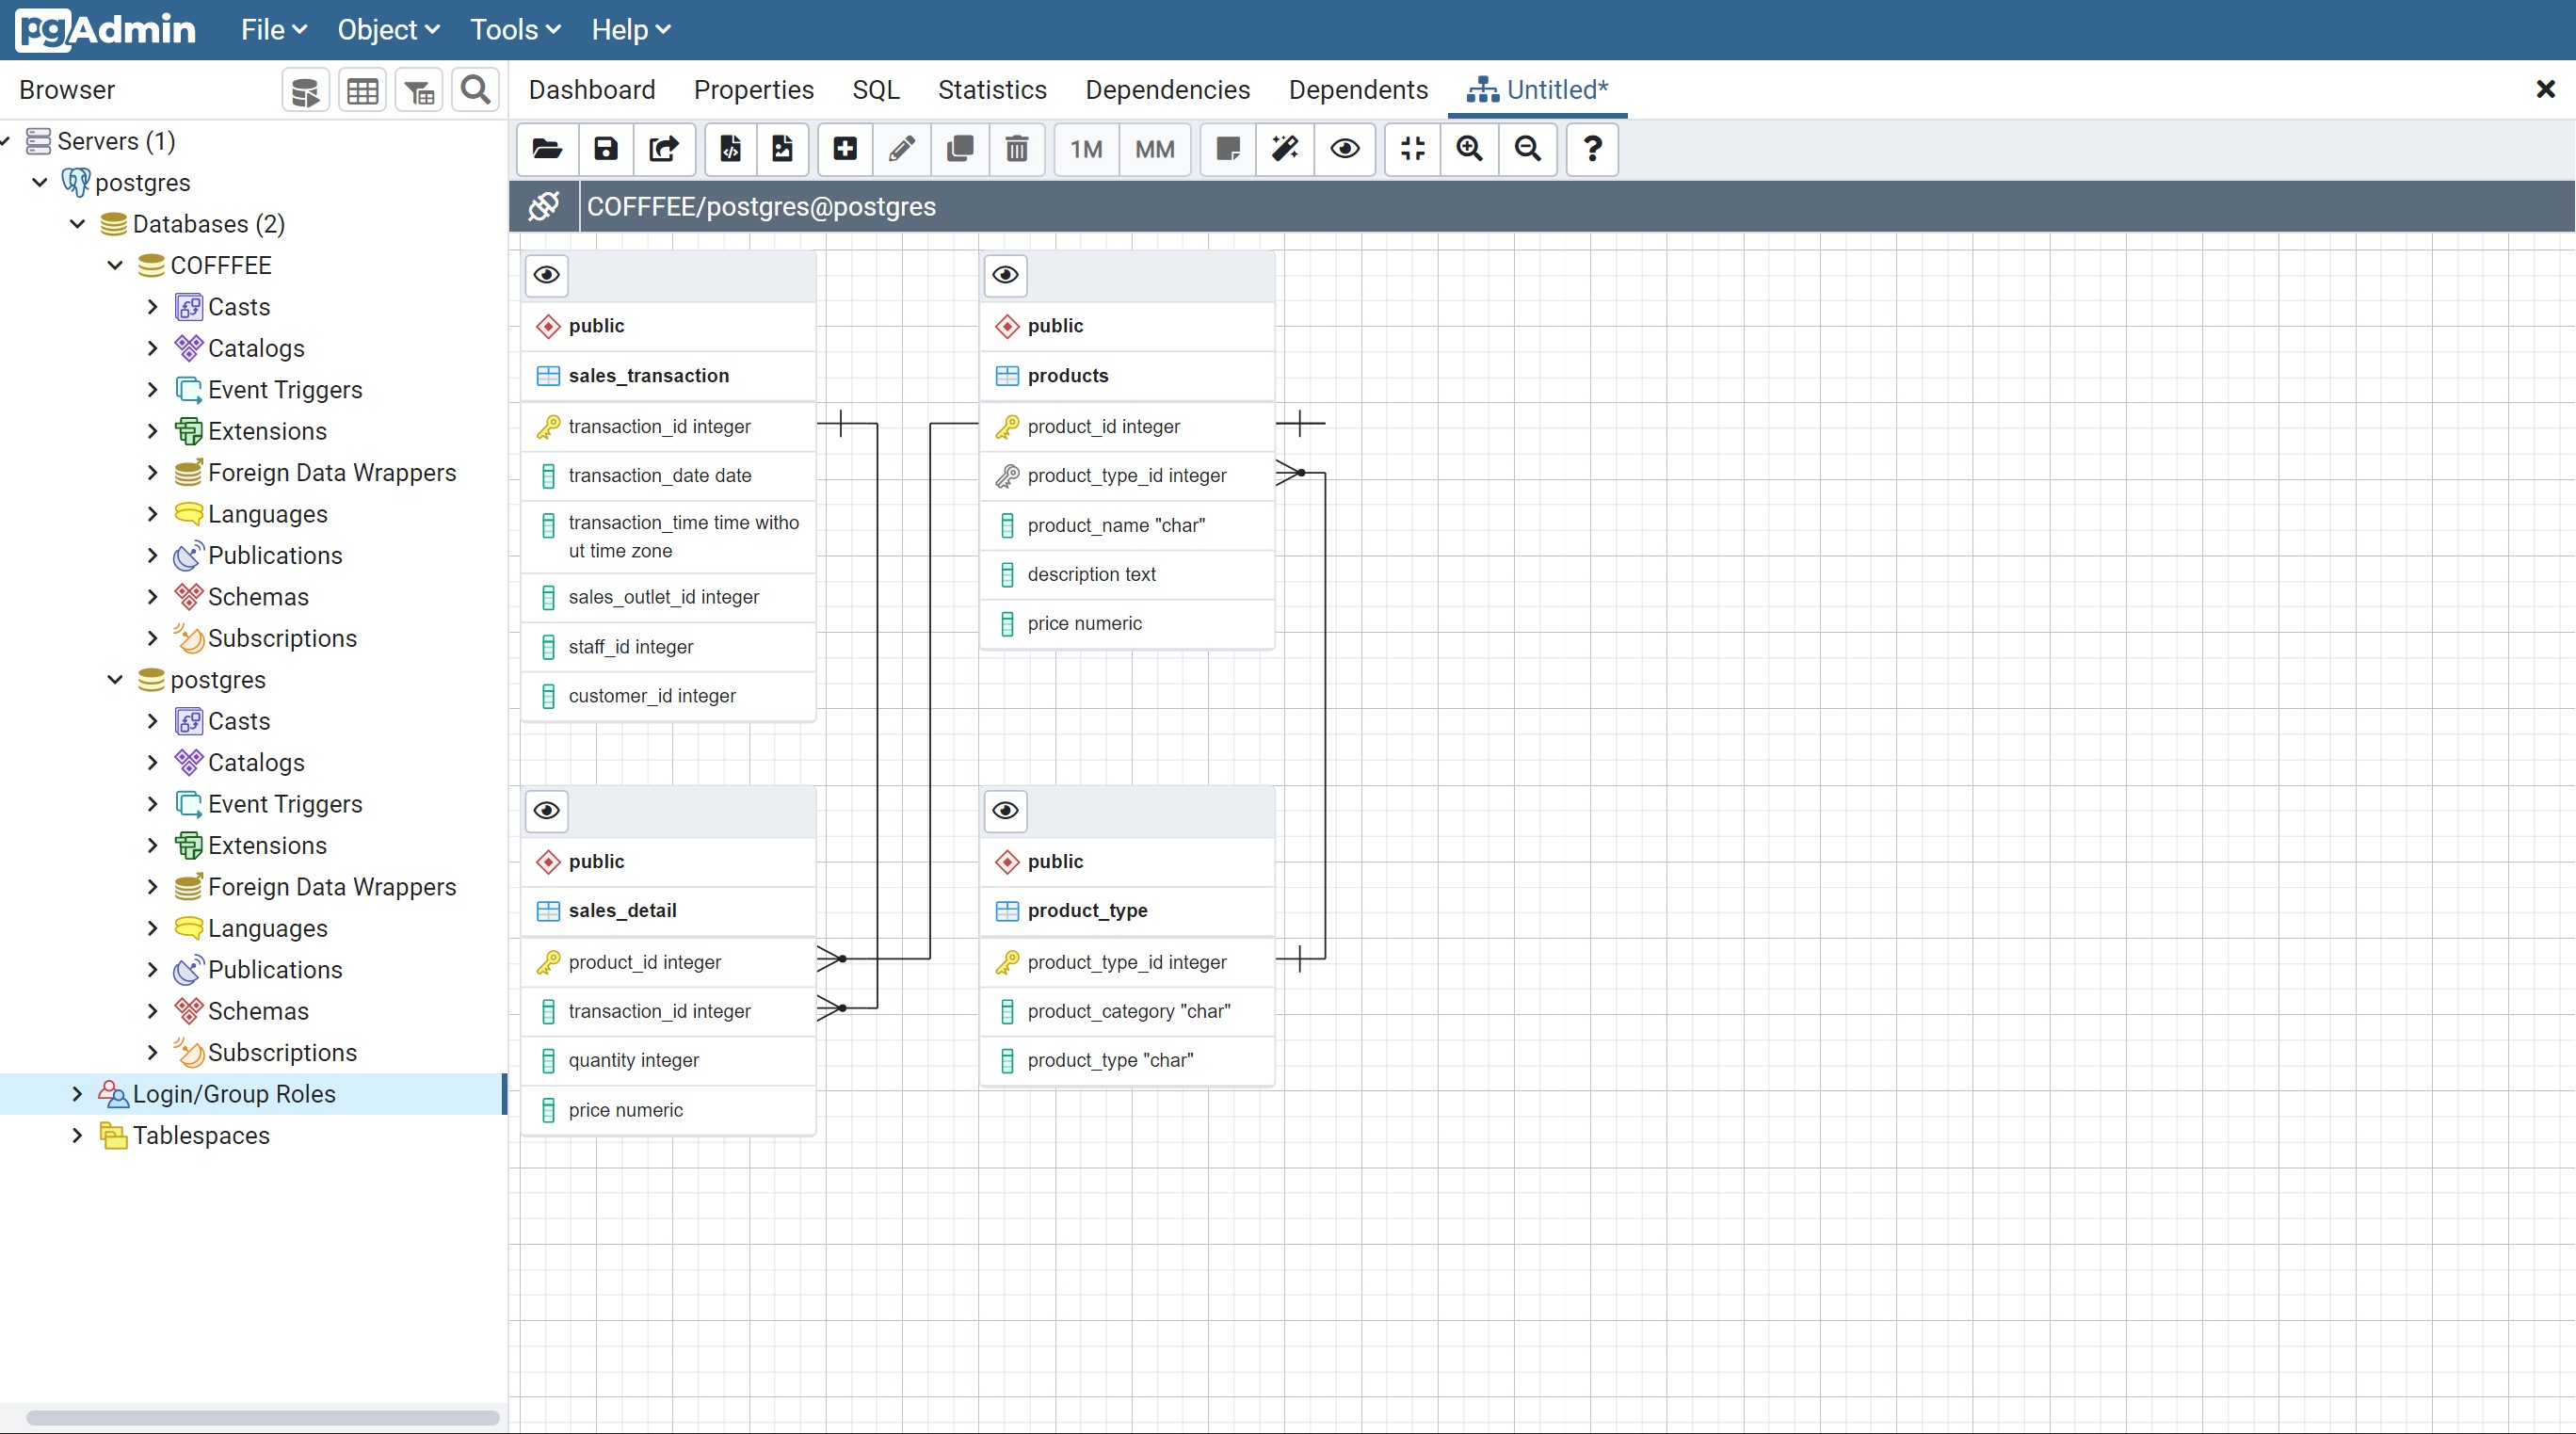Screen dimensions: 2576x1434
Task: Select the one-to-many (1M) relationship tool
Action: point(1085,150)
